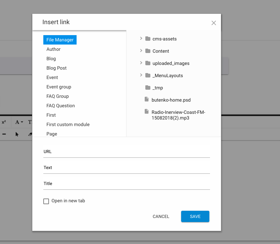Close the Insert link dialog
The height and width of the screenshot is (244, 280).
(x=213, y=23)
